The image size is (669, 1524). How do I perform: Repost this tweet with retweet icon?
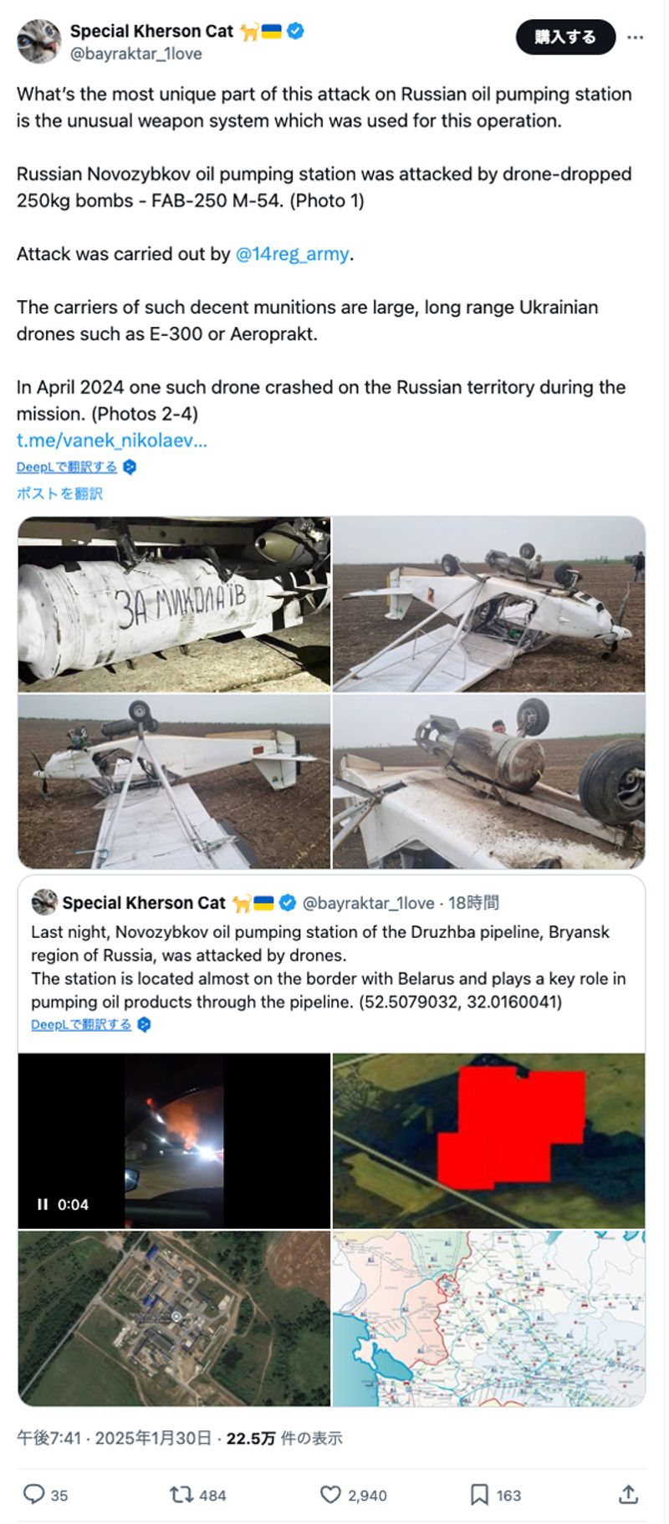click(x=181, y=1494)
